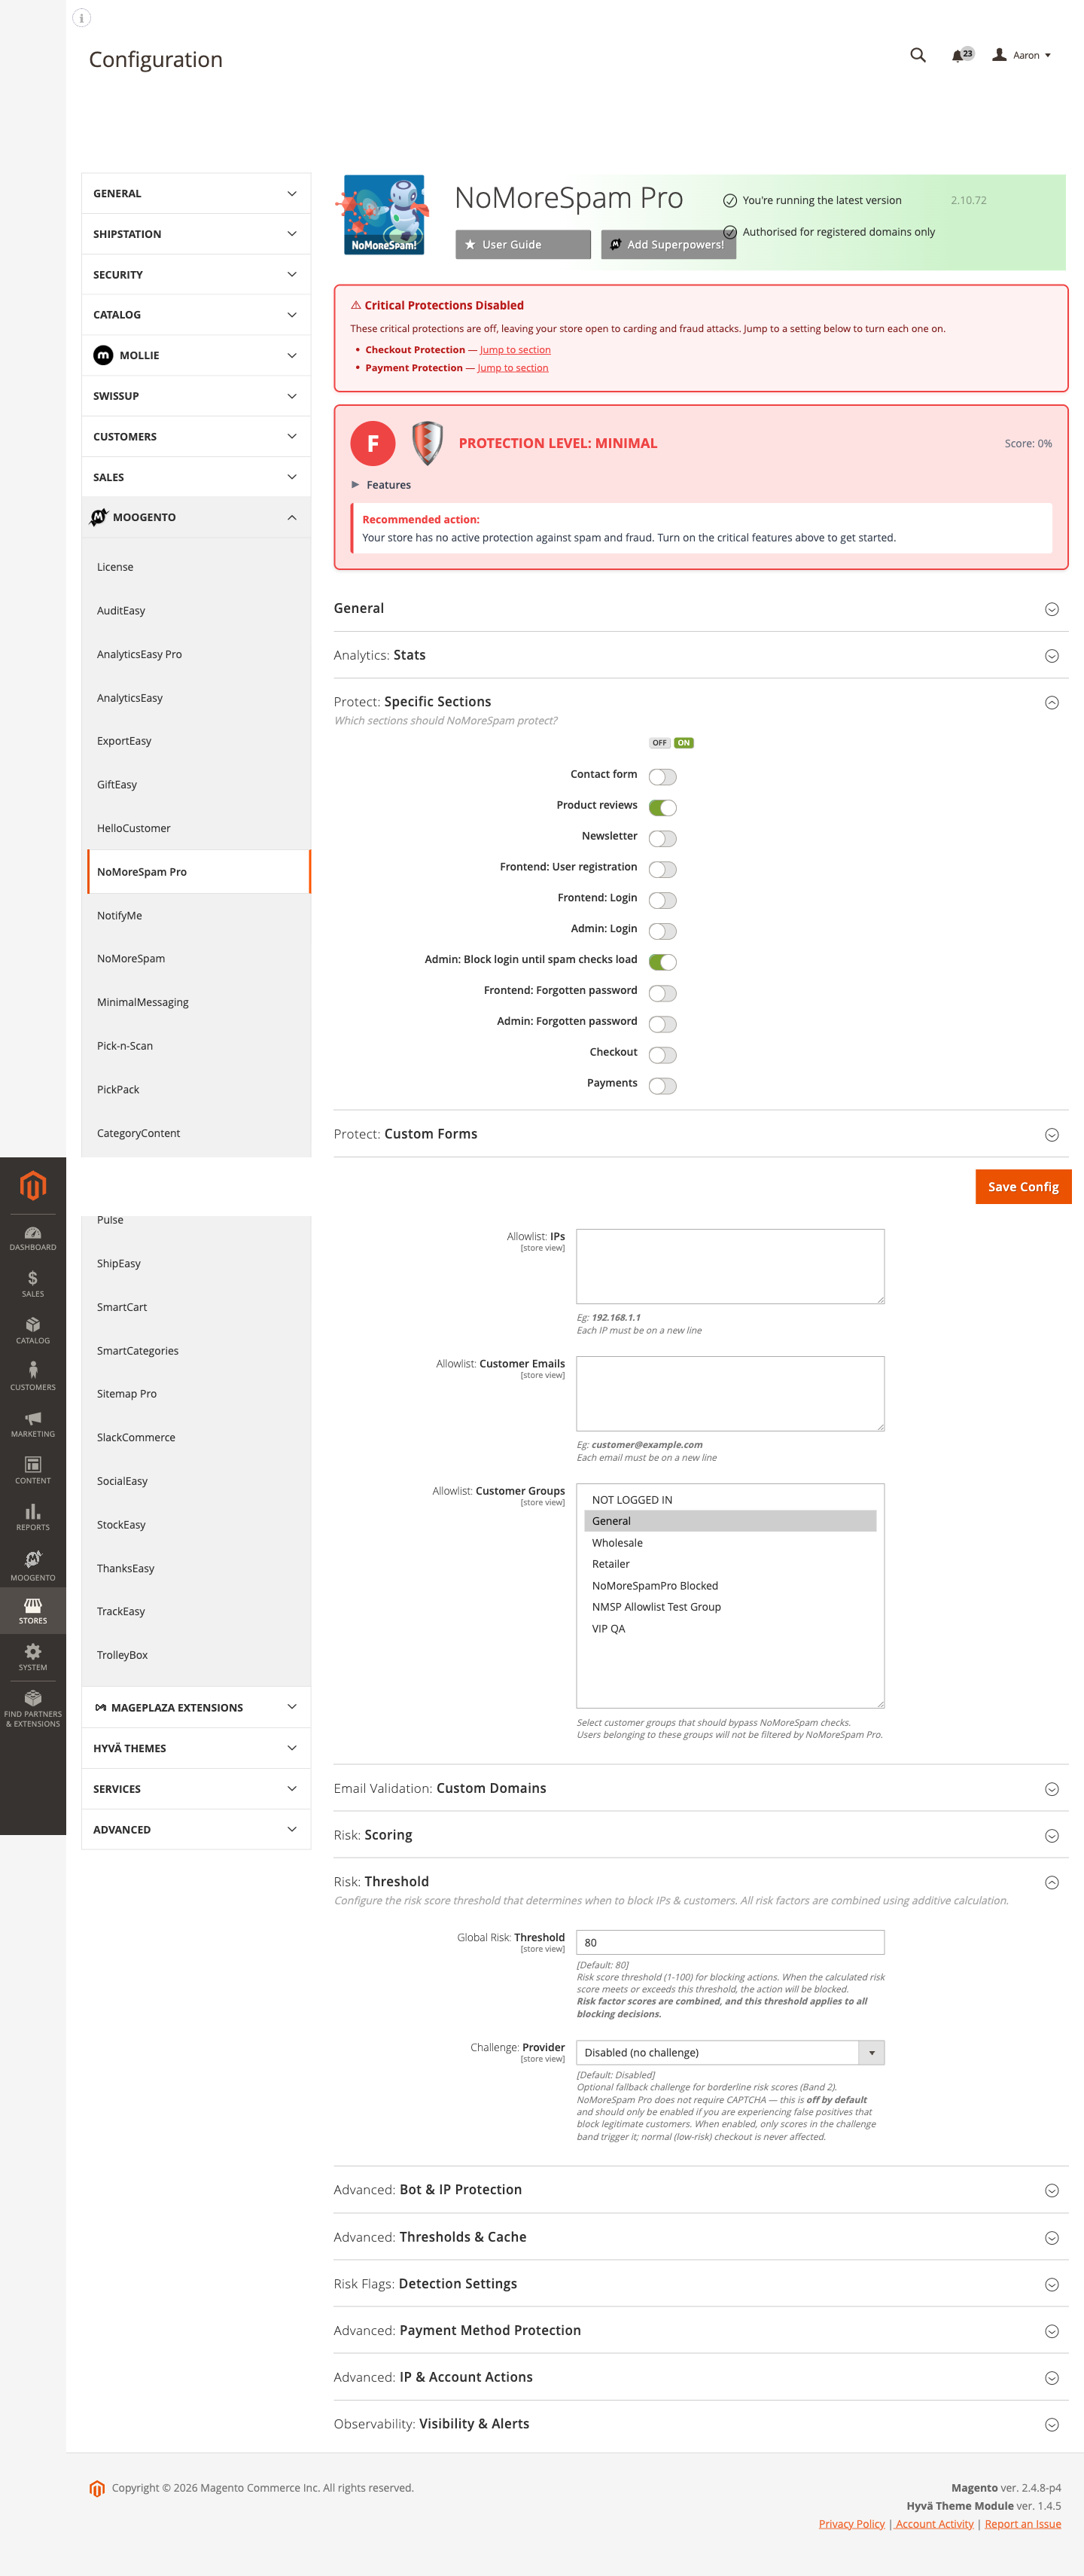Open Customers in admin sidebar
The image size is (1084, 2576).
[x=33, y=1377]
